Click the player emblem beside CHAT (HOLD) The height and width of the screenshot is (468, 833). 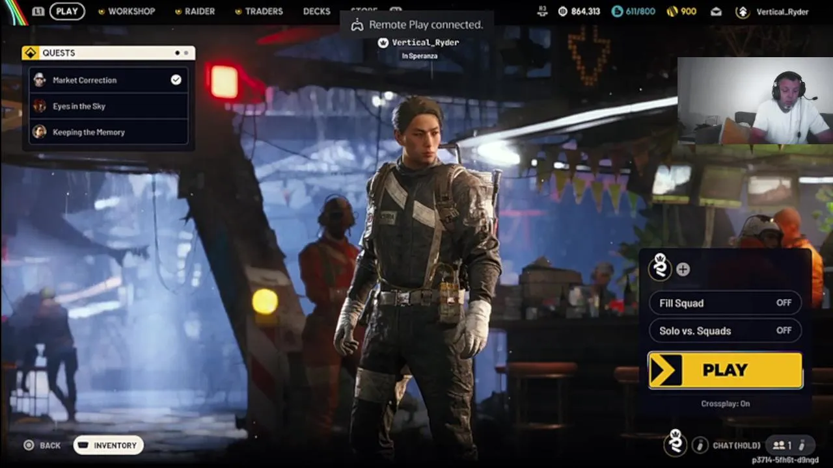pyautogui.click(x=676, y=443)
